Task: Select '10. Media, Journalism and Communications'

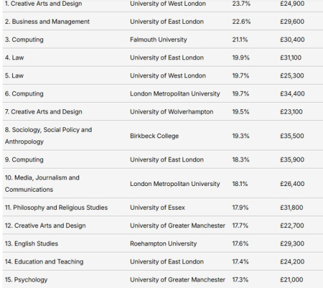Action: click(x=42, y=183)
